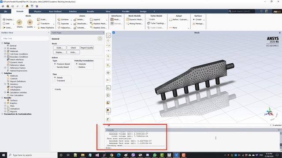This screenshot has width=282, height=158.
Task: Click the Display button in Task Page
Action: pyautogui.click(x=59, y=52)
